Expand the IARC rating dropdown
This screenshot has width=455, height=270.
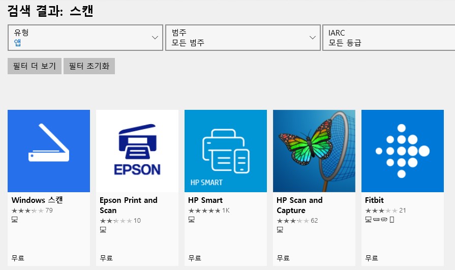point(389,38)
